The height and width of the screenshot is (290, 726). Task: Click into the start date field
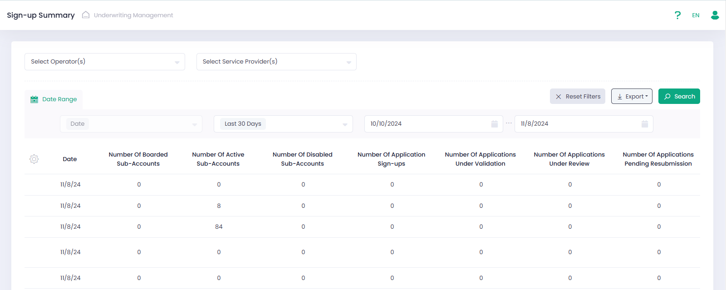tap(427, 124)
